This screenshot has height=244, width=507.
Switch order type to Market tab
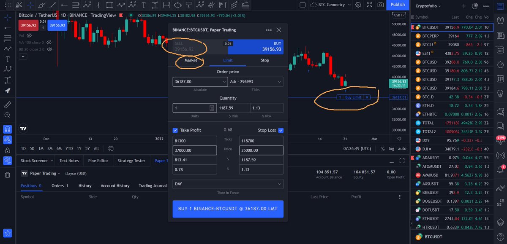tap(191, 60)
